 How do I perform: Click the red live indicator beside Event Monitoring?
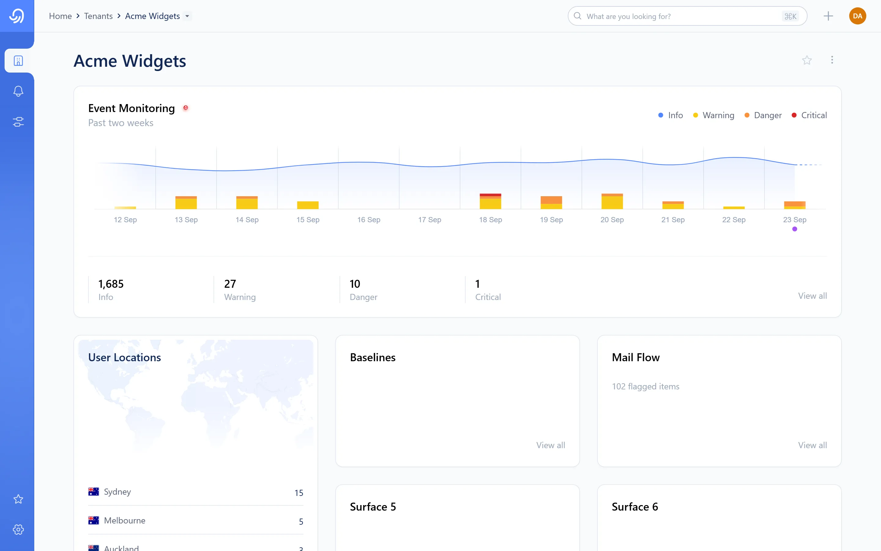186,108
